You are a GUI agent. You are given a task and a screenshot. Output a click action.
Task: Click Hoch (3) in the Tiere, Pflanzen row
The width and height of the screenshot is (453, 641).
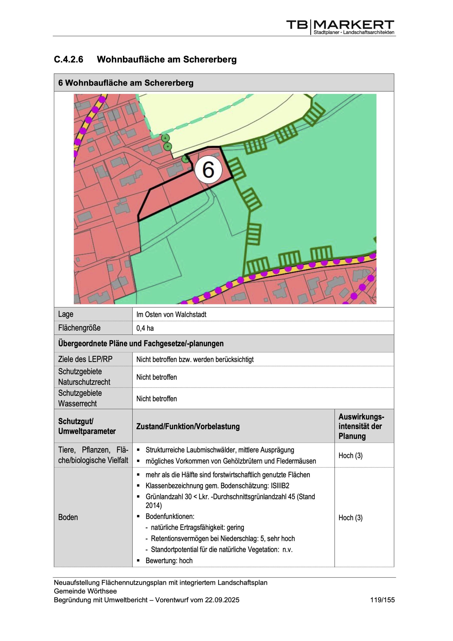pyautogui.click(x=350, y=455)
